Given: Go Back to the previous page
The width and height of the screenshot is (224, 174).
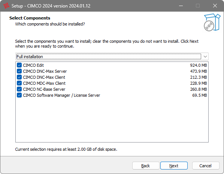Looking at the screenshot, I should tap(146, 166).
